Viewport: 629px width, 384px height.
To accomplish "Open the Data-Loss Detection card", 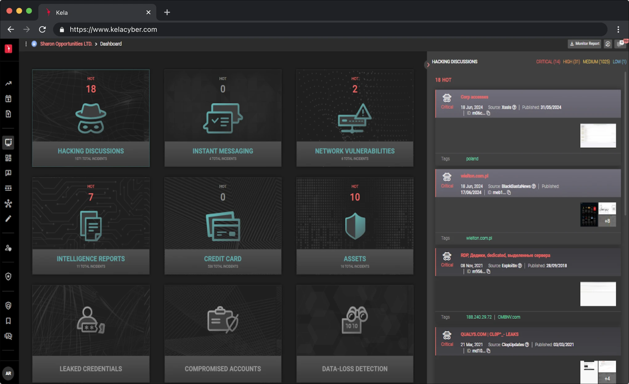I will (355, 334).
